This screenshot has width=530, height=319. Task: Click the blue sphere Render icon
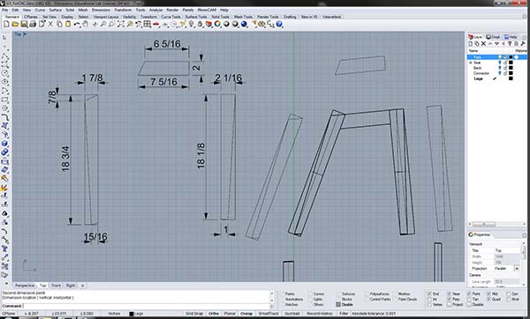click(x=244, y=25)
